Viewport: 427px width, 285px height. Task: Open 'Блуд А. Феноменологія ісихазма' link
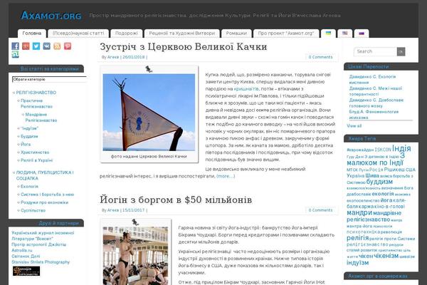(374, 115)
